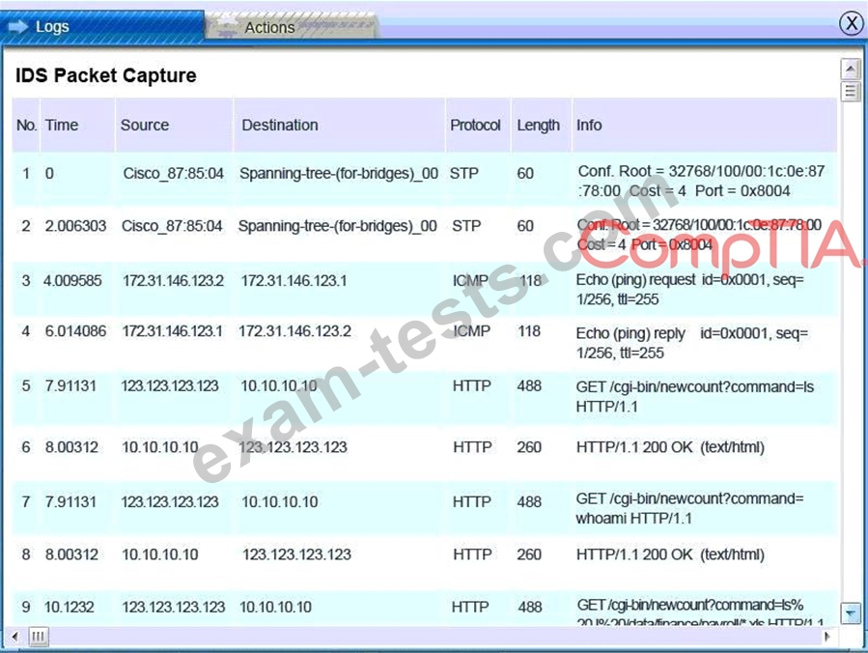The width and height of the screenshot is (868, 653).
Task: Select GET command=whoami info in packet 7
Action: (x=689, y=508)
